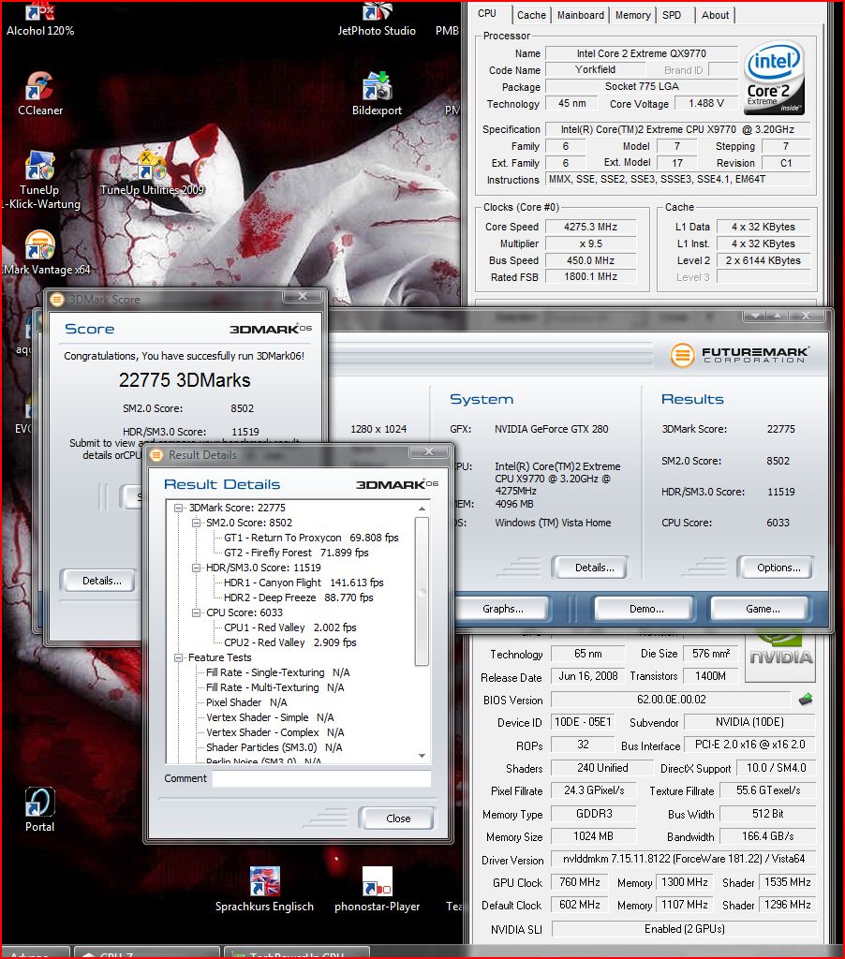Click the Game button in 3DMark06

[x=762, y=609]
